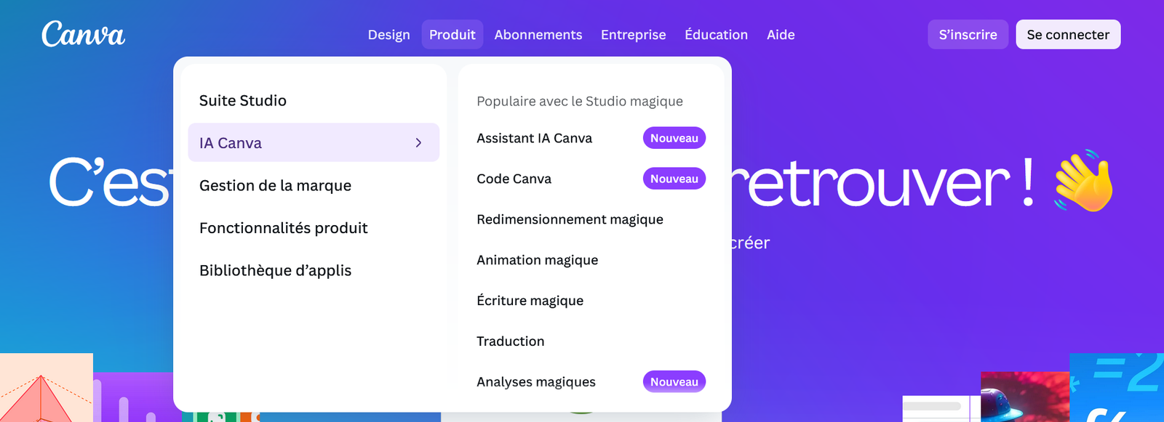Open Animation magique link
Screen dimensions: 1164x422
(x=537, y=260)
